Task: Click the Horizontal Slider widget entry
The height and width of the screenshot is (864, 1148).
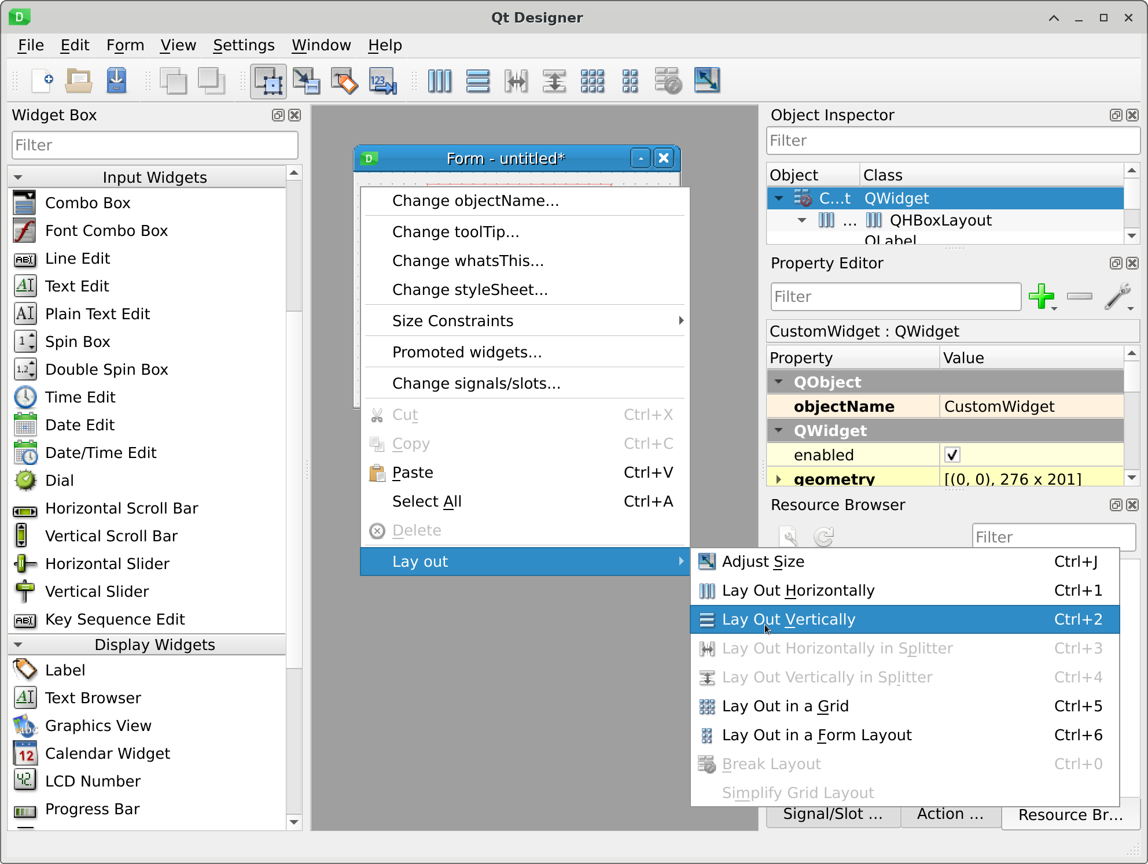Action: pyautogui.click(x=107, y=564)
